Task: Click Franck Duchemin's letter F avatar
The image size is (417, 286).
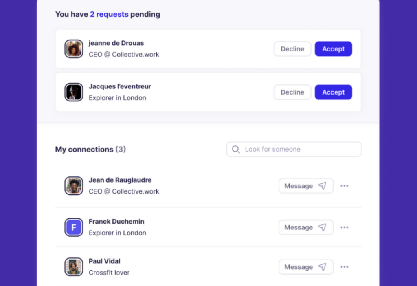Action: (x=74, y=227)
